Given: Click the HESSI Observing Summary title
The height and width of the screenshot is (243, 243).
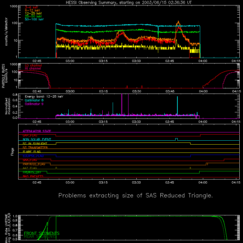Looking at the screenshot, I should 129,3.
